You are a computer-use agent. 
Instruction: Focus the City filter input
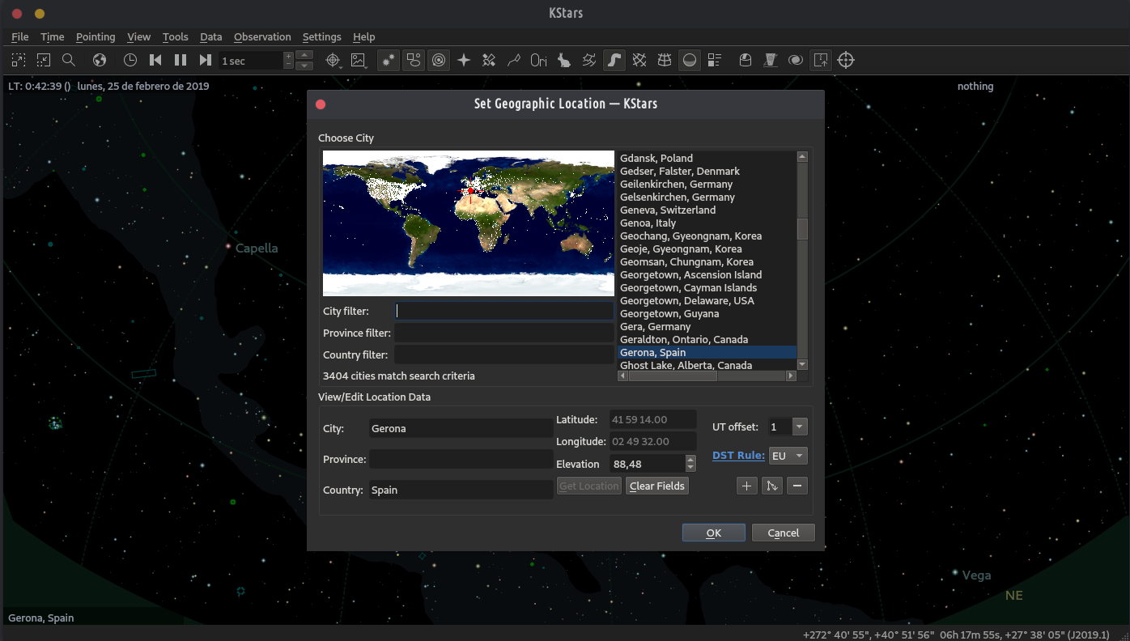tap(503, 311)
